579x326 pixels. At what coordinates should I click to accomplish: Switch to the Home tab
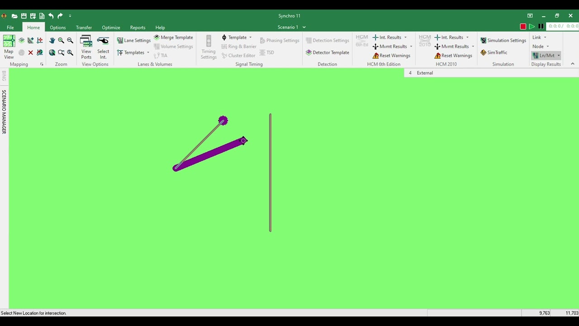tap(33, 28)
